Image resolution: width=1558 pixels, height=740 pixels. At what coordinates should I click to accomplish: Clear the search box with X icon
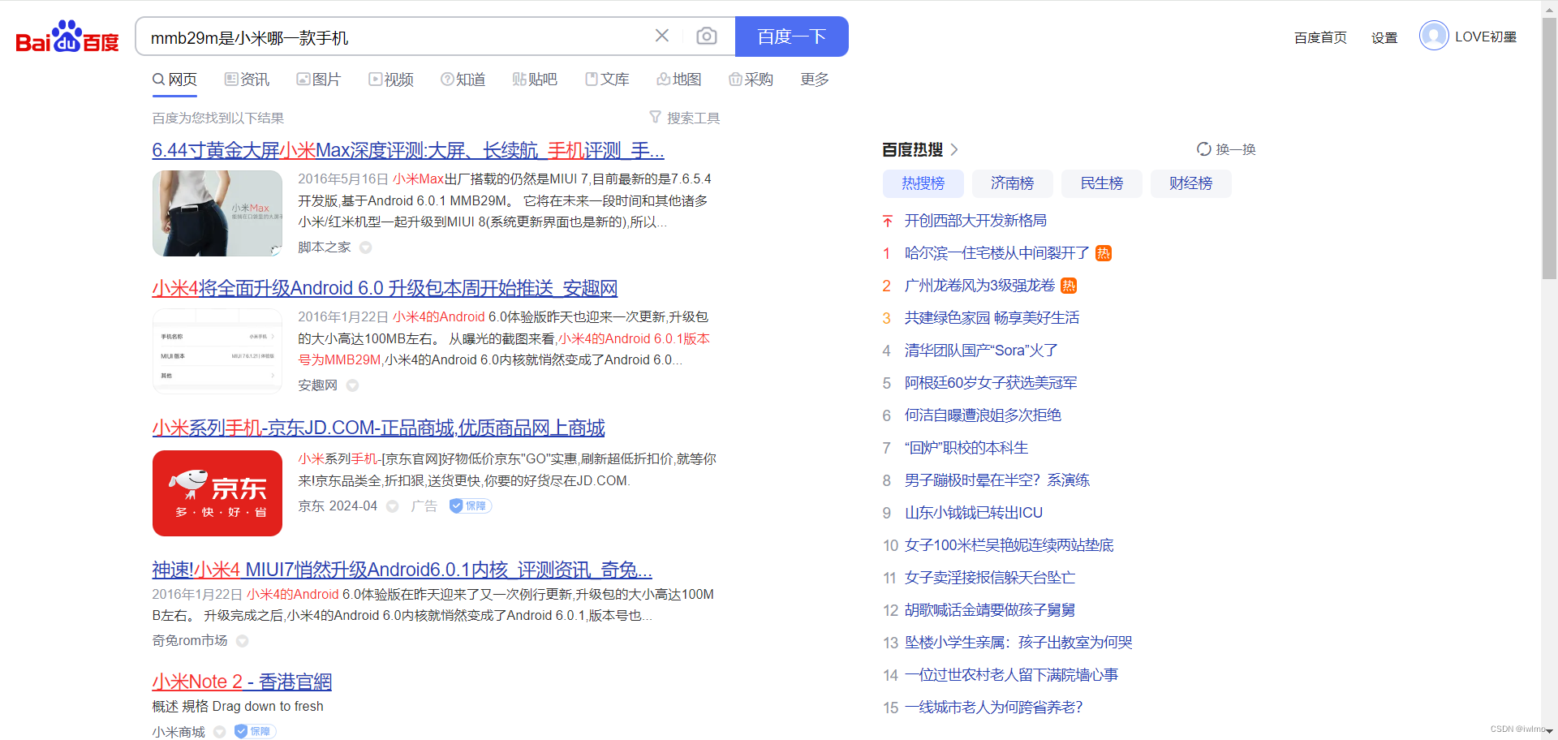click(662, 36)
